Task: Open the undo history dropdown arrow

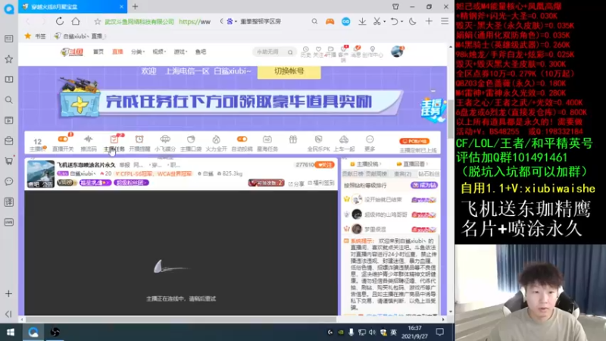Action: 401,22
